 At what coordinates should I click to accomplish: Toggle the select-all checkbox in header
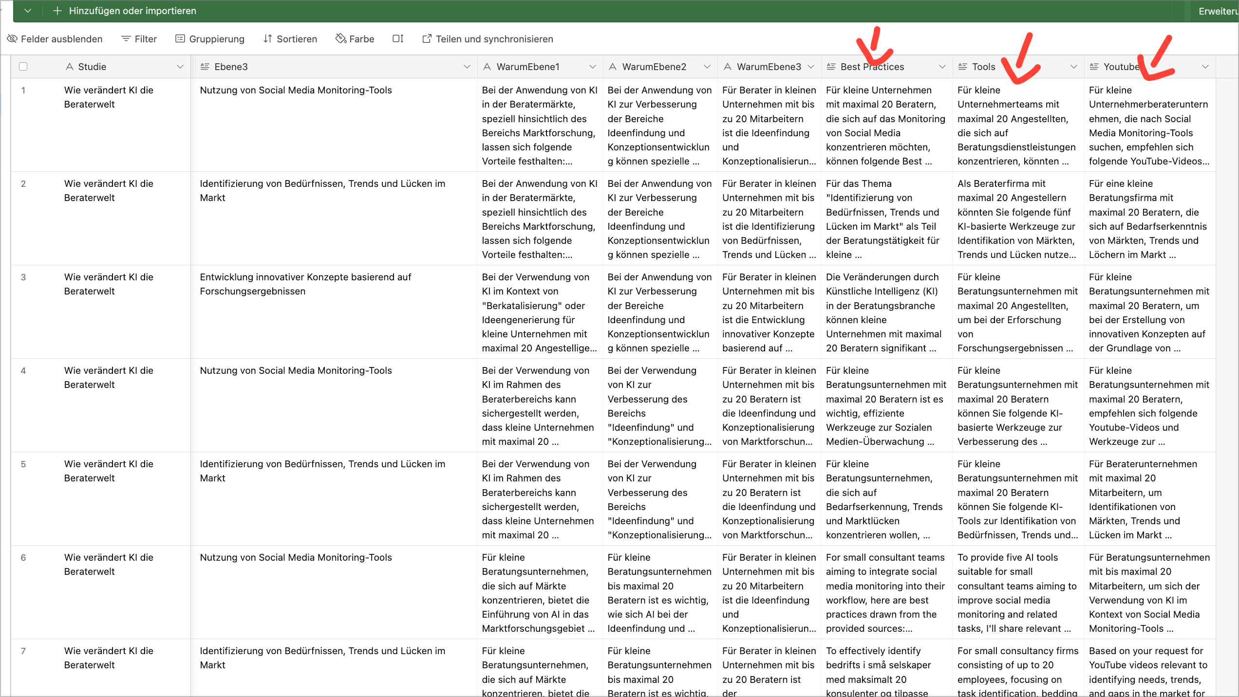(x=23, y=67)
